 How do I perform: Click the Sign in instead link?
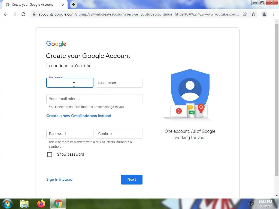[x=59, y=180]
